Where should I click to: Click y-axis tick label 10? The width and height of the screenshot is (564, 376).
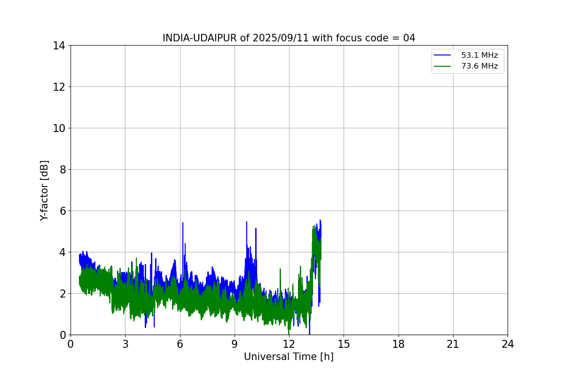pyautogui.click(x=59, y=128)
